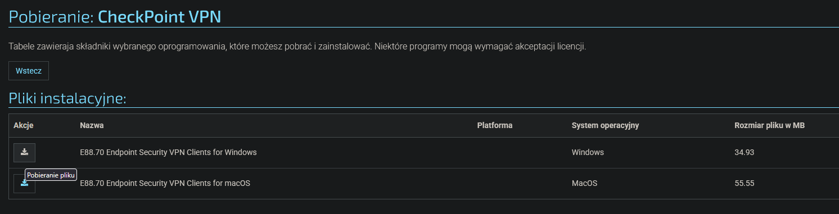839x214 pixels.
Task: Select E88.70 VPN Clients for Windows name
Action: (x=169, y=152)
